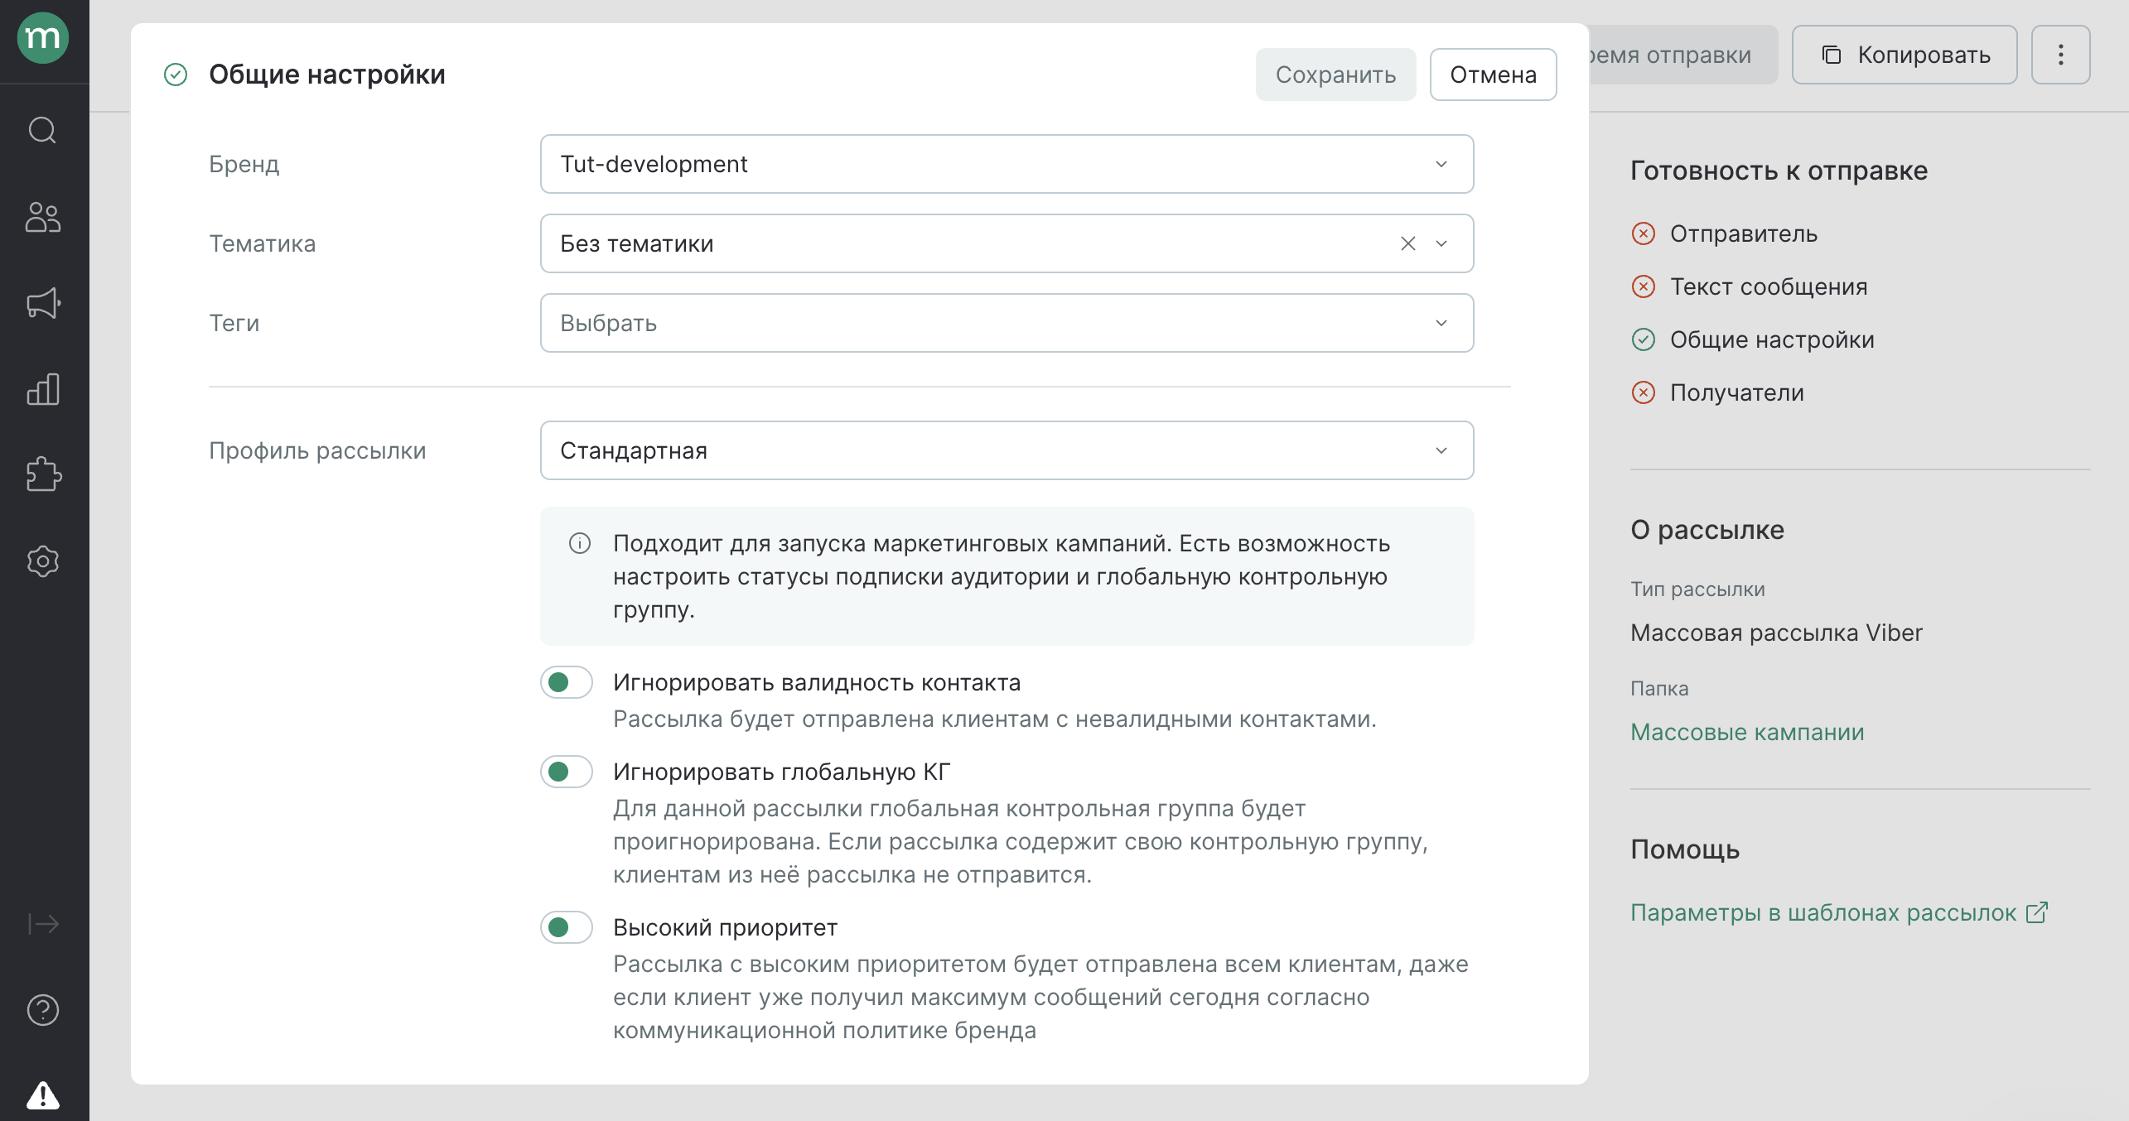This screenshot has width=2129, height=1121.
Task: Expand sidebar with the arrow icon
Action: coord(43,923)
